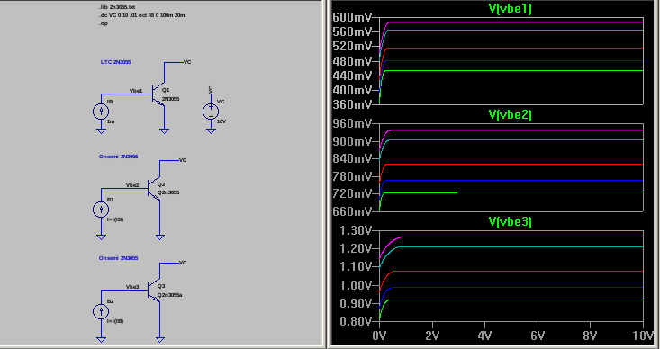Click the .op directive text
This screenshot has height=349, width=660.
(104, 23)
